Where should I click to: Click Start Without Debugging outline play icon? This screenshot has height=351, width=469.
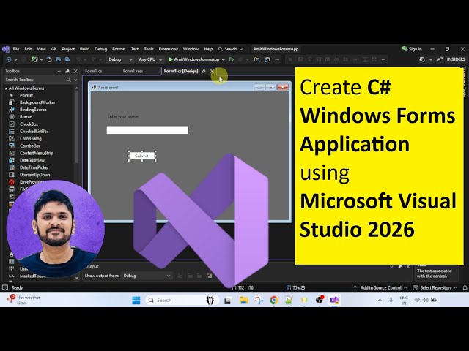pos(232,59)
